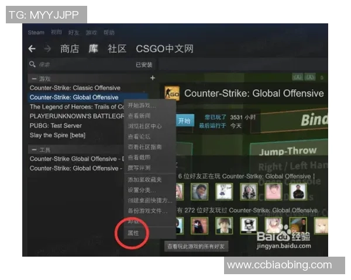Click the search magnifier icon

point(32,64)
